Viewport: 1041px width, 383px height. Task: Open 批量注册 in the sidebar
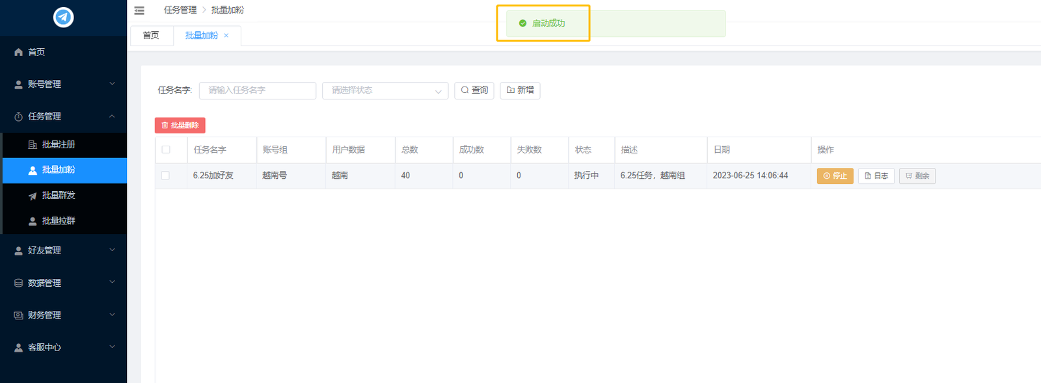click(x=59, y=144)
